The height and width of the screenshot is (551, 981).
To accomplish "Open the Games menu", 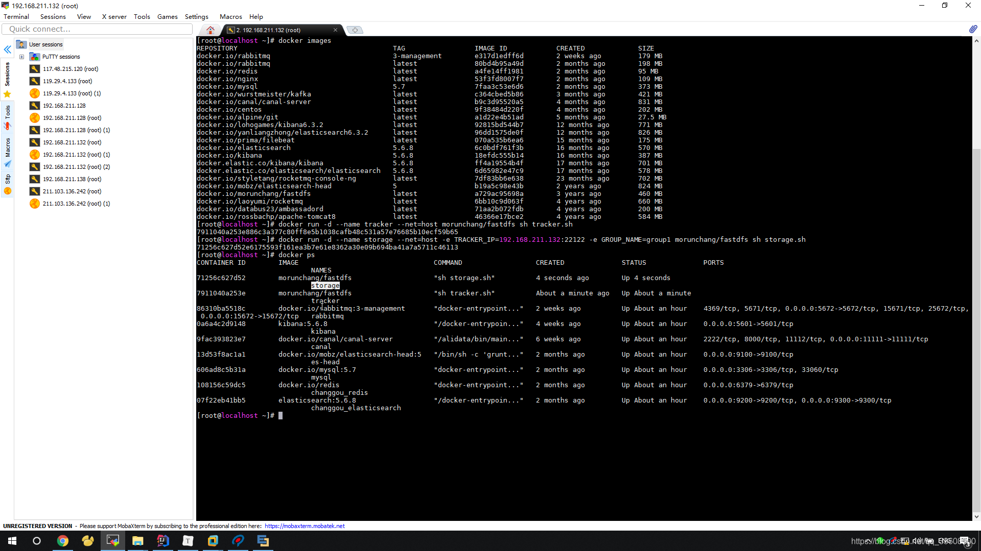I will tap(167, 16).
